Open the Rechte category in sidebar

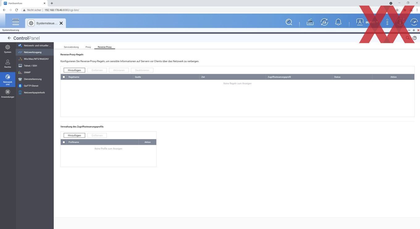8,64
